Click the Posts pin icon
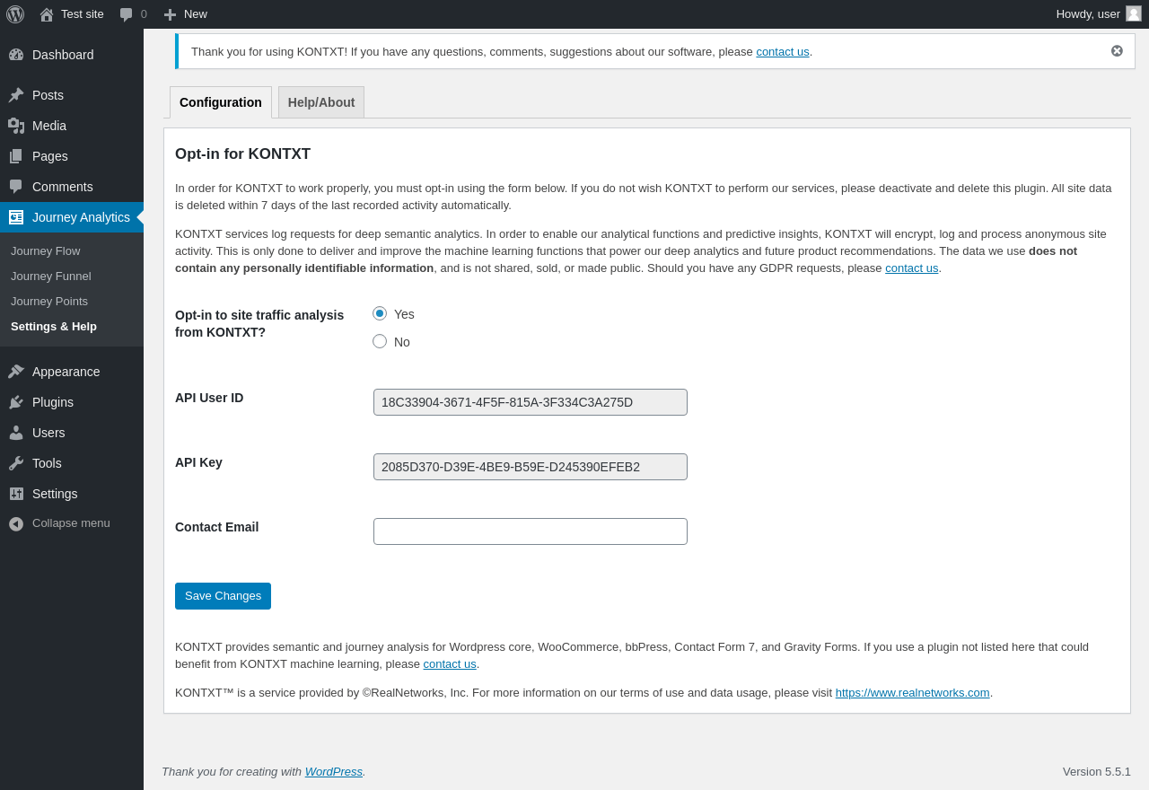Viewport: 1149px width, 790px height. (x=16, y=95)
